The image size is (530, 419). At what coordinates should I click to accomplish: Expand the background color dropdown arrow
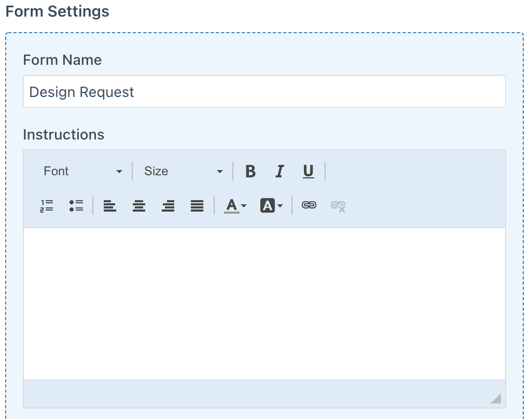[280, 206]
